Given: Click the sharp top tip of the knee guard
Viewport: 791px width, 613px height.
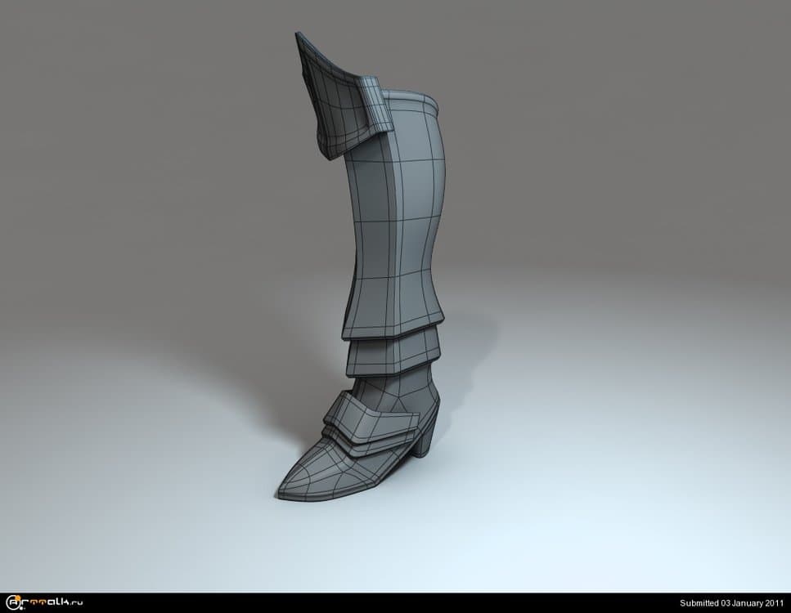Looking at the screenshot, I should (299, 37).
